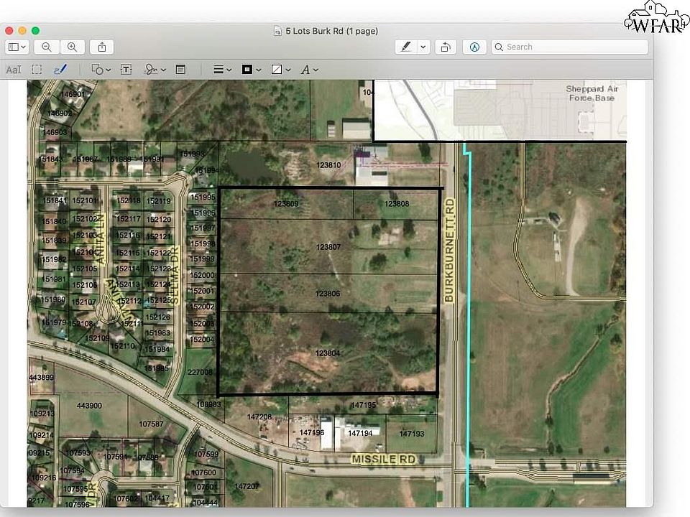Click parcel number 146901

coord(72,94)
